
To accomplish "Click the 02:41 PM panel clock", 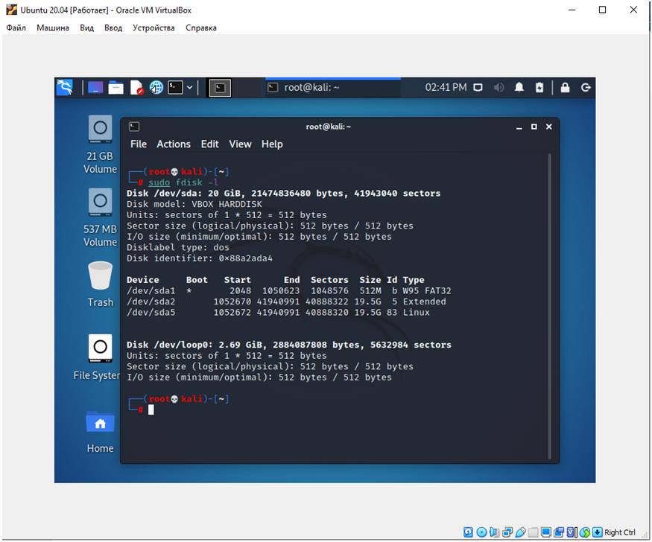I will point(446,87).
